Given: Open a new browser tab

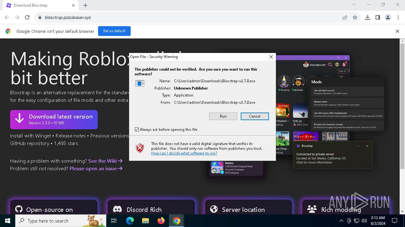Looking at the screenshot, I should pos(85,5).
